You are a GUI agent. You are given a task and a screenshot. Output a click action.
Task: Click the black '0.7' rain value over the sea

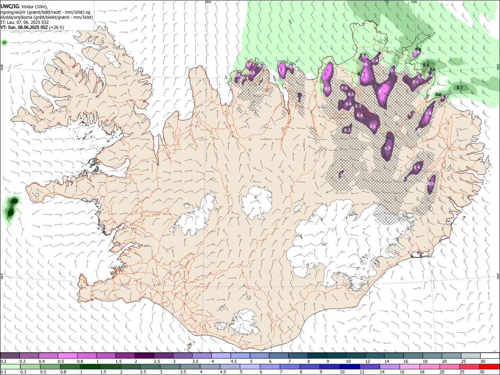[x=460, y=88]
